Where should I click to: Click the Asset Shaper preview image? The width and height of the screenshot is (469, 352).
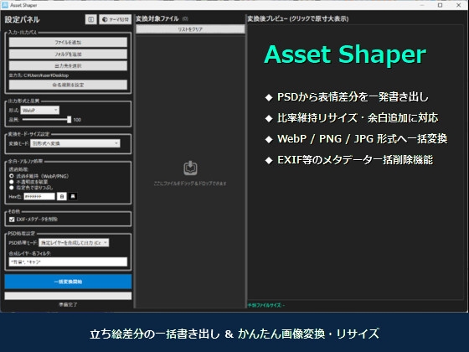356,162
